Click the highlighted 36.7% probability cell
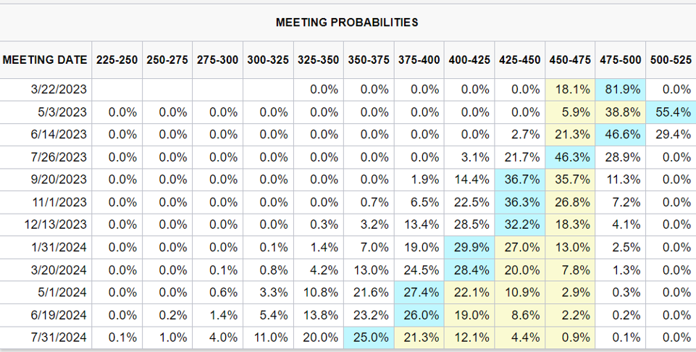The image size is (696, 352). point(519,180)
